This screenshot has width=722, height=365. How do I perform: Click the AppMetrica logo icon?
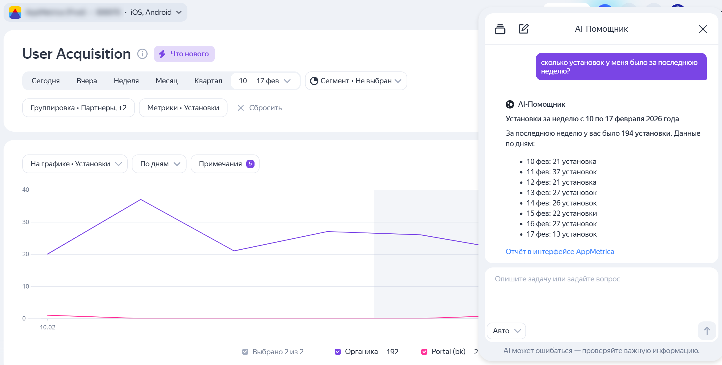[x=15, y=12]
